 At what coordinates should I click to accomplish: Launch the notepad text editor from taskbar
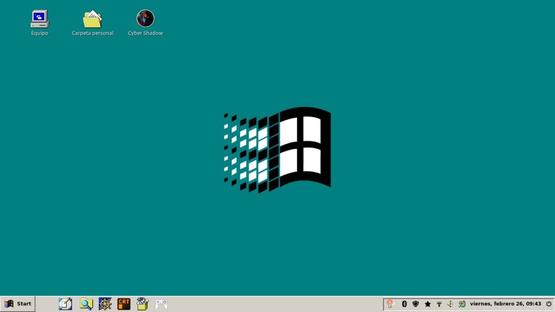[66, 304]
